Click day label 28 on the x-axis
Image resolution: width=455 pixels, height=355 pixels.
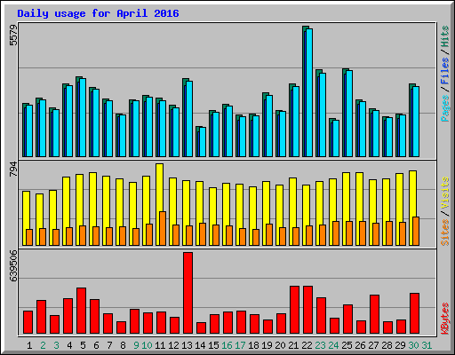coord(387,345)
